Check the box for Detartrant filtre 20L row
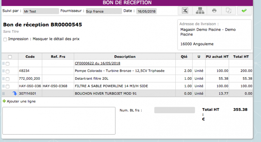The height and width of the screenshot is (142, 261). (8, 79)
